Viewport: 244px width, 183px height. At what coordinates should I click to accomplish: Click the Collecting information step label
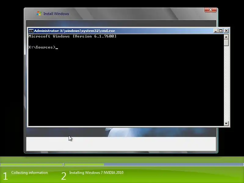coord(30,173)
